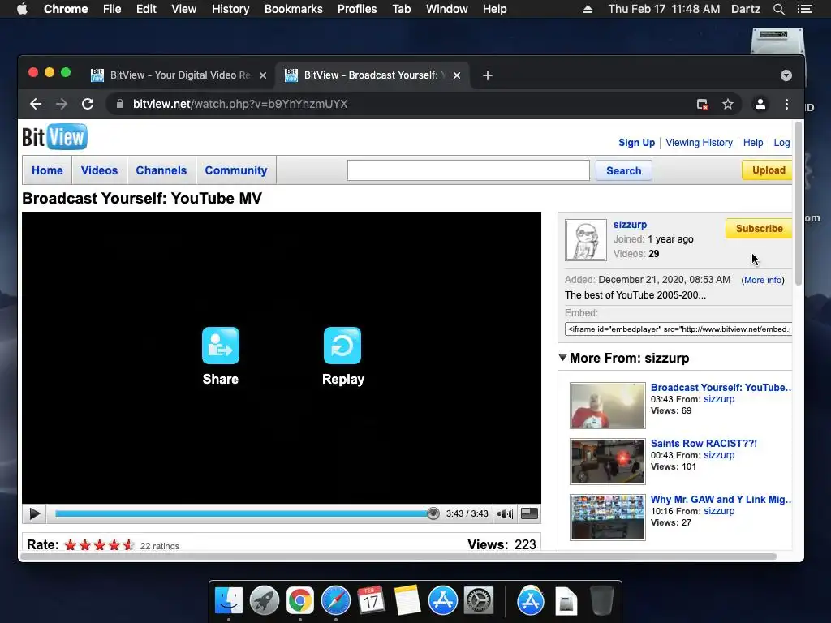Click the vertical page scrollbar
This screenshot has height=623, width=831.
pos(799,204)
